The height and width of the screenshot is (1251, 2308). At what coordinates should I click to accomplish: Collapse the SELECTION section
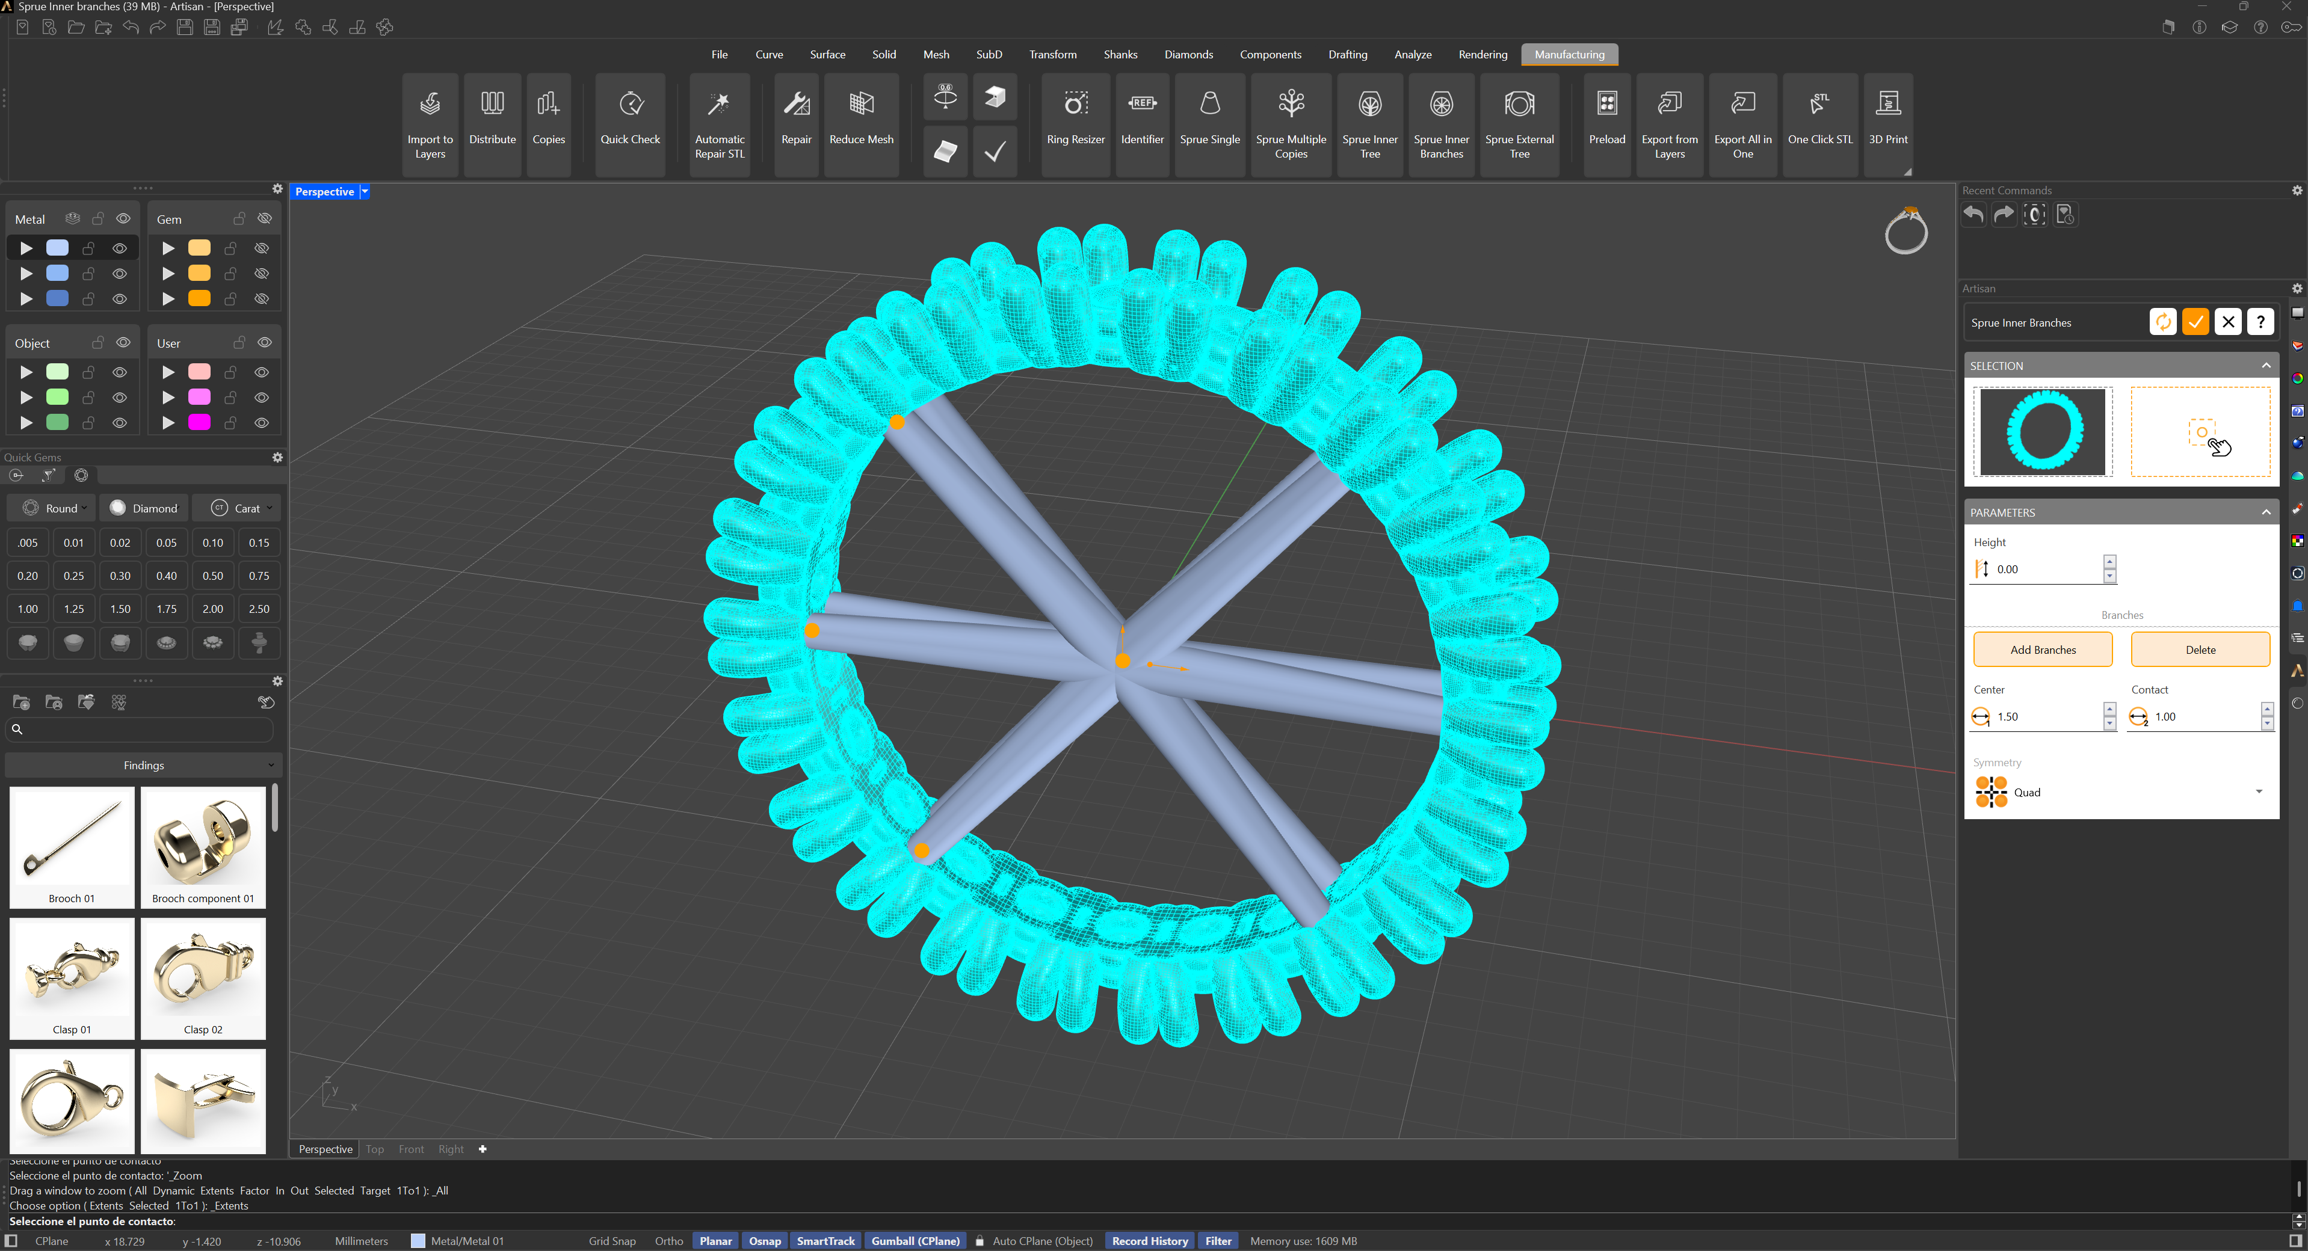point(2266,365)
